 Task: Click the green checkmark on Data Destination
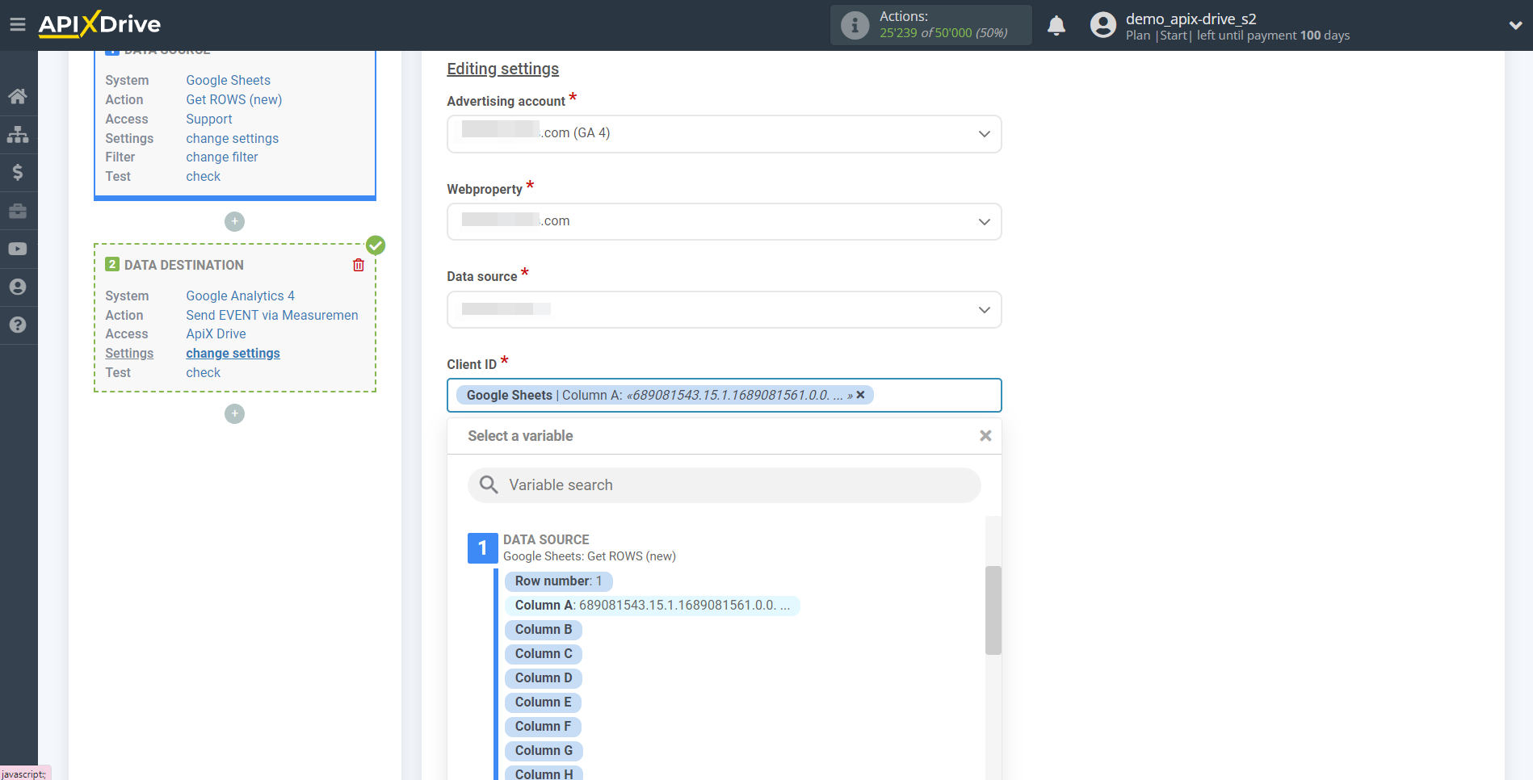375,244
